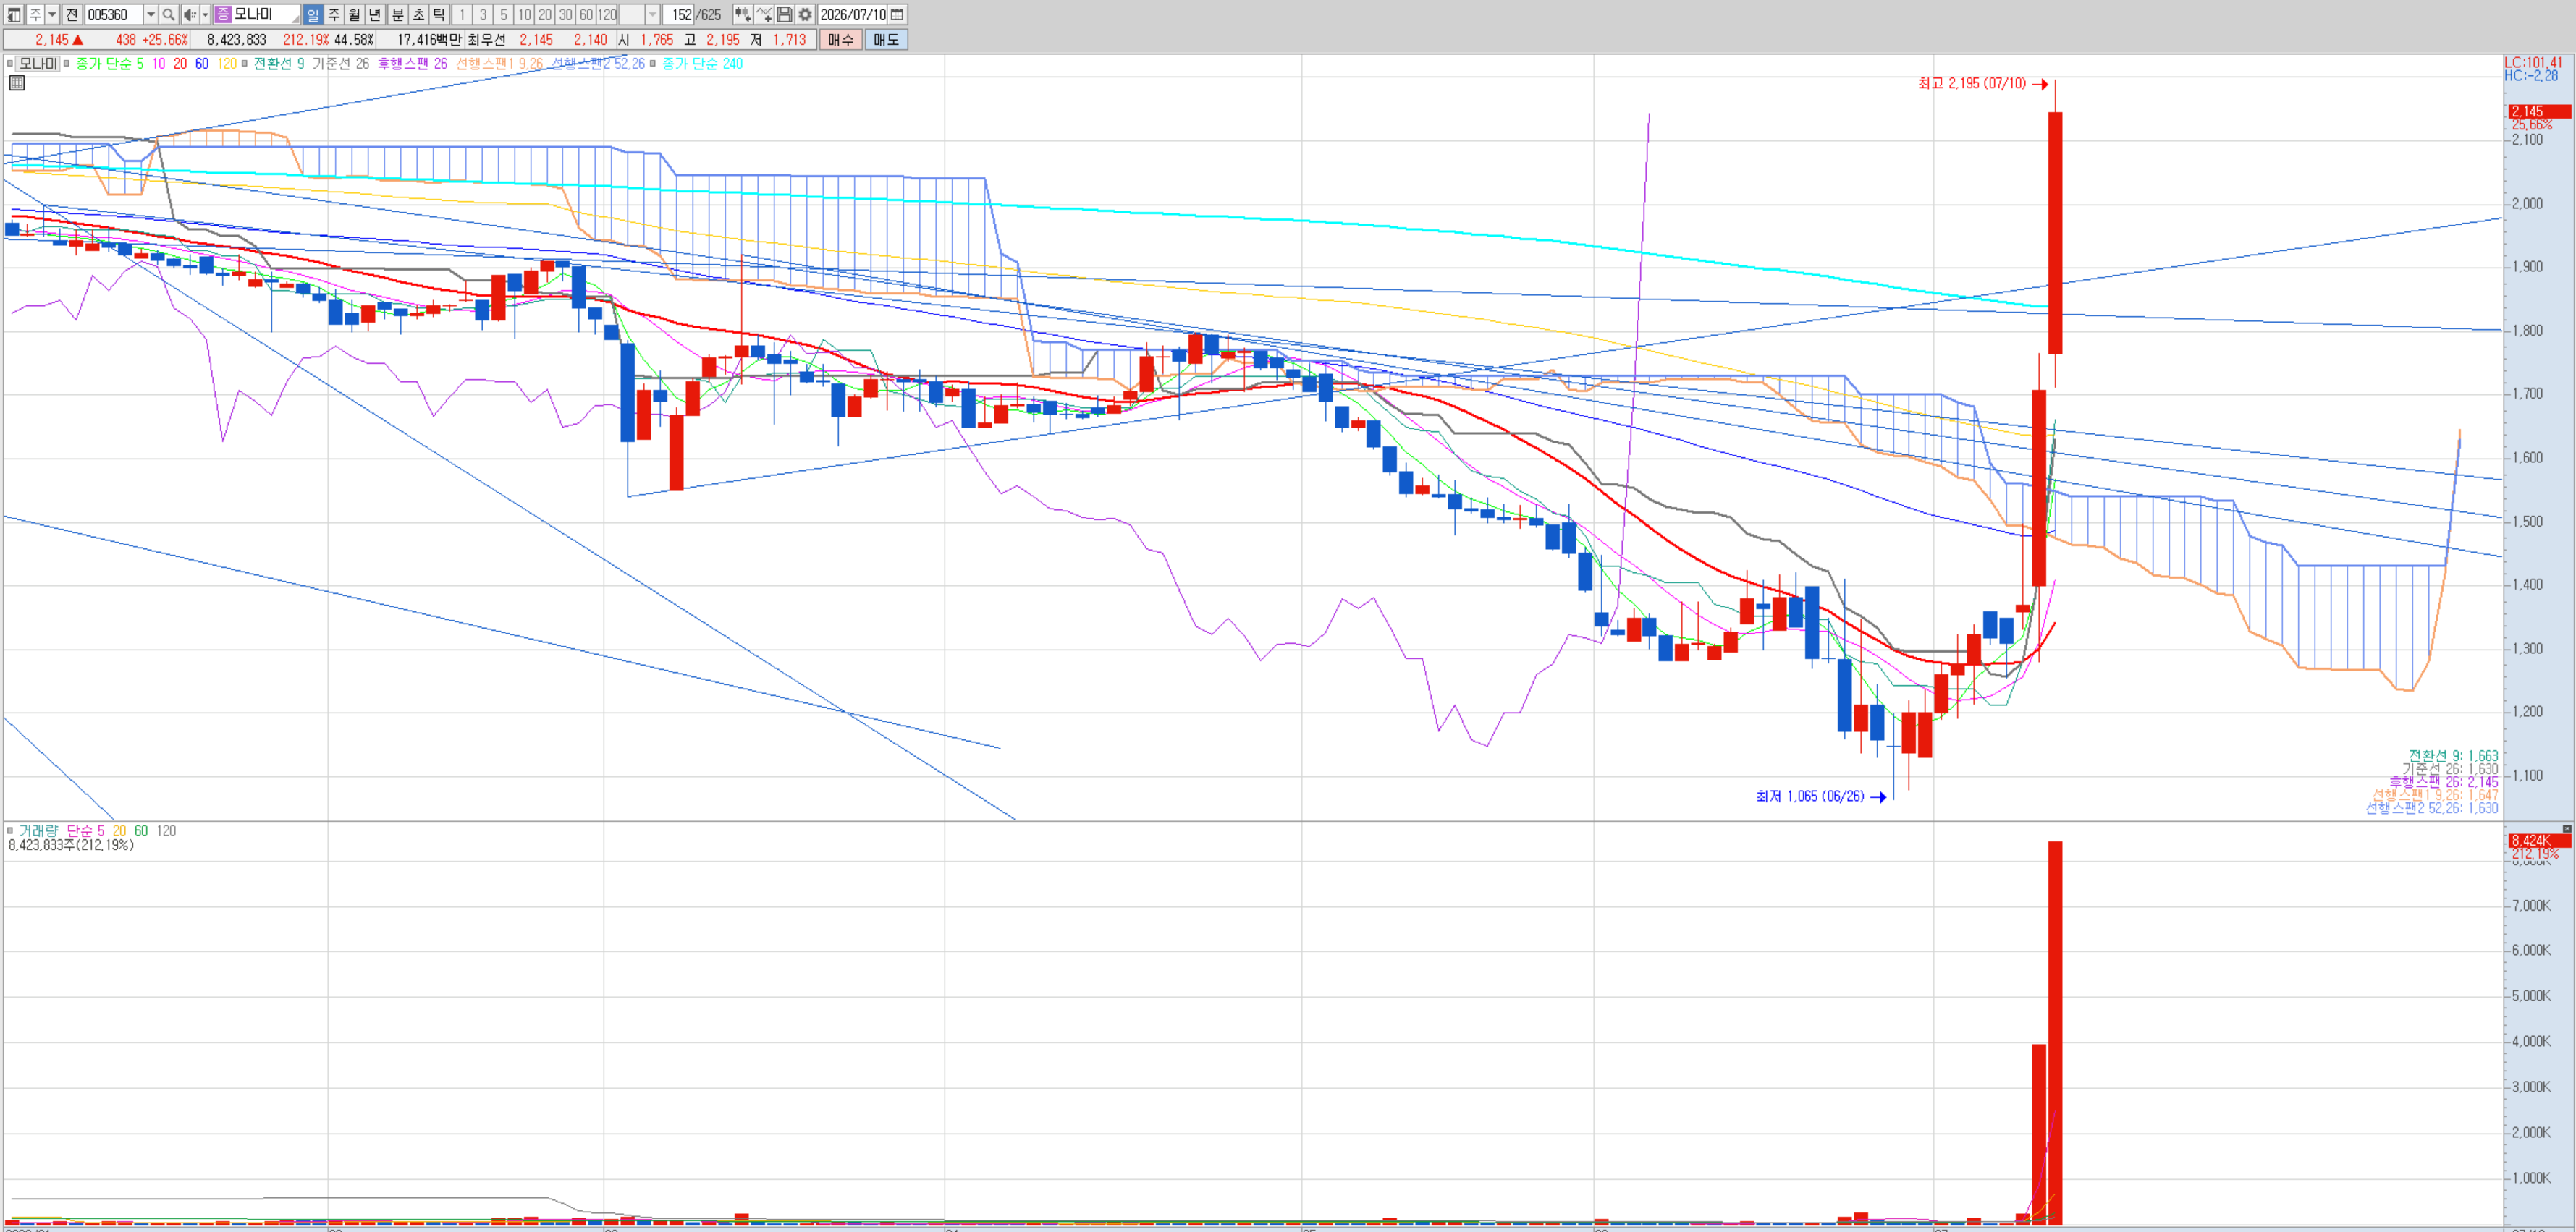The height and width of the screenshot is (1232, 2576).
Task: Click the yellow 120 moving average legend
Action: click(227, 63)
